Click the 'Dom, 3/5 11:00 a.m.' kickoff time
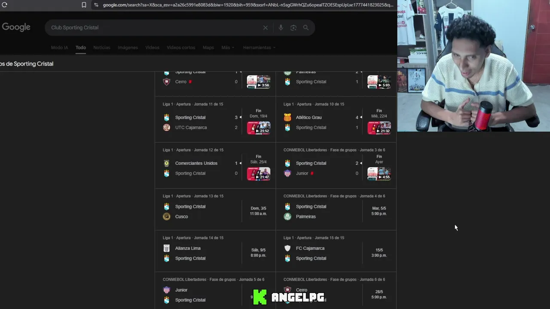 click(x=258, y=211)
